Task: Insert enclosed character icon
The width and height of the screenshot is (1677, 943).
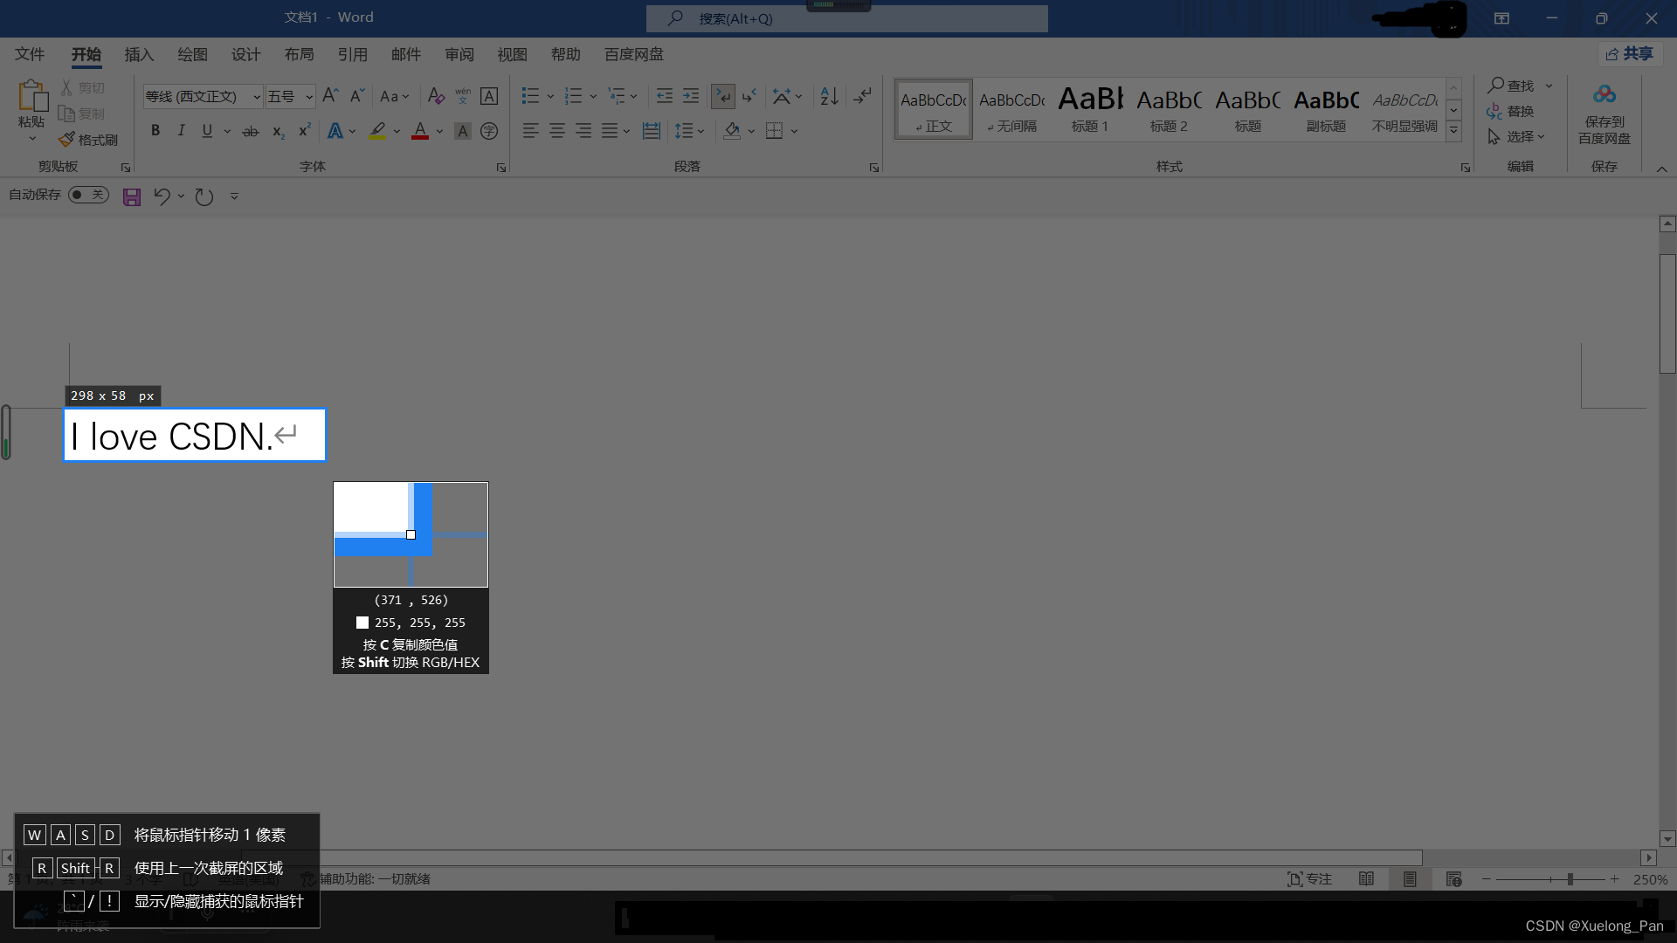Action: tap(489, 131)
